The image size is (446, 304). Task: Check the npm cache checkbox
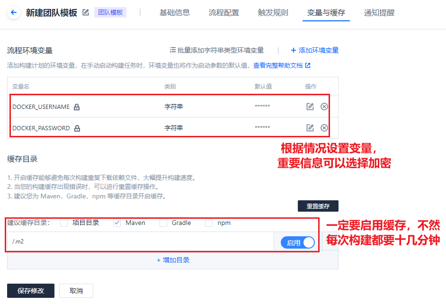209,223
